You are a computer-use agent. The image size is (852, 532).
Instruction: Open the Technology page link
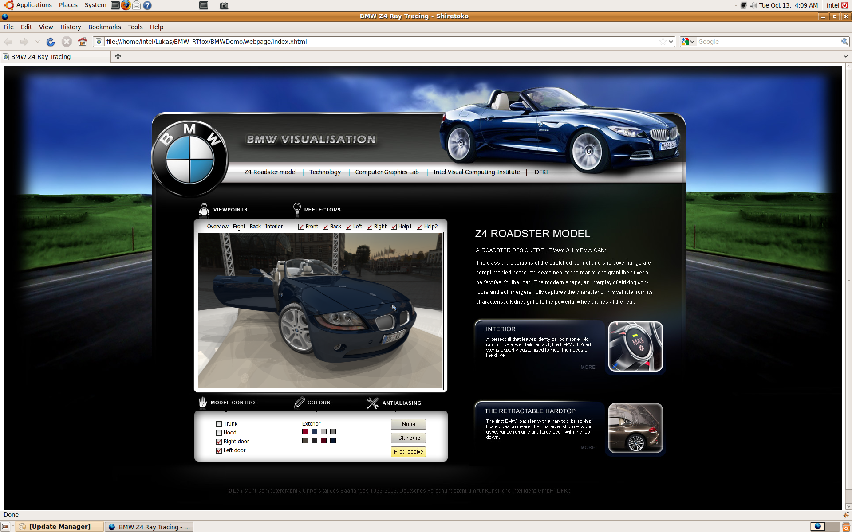(325, 172)
